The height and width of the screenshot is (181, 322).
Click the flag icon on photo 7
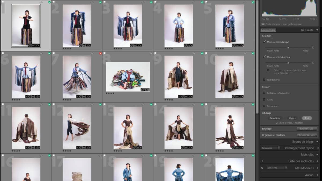(x=54, y=53)
